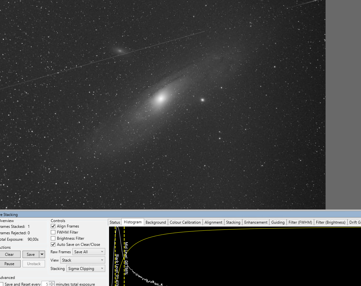
Task: Click the Andromeda galaxy core in image
Action: tap(161, 99)
